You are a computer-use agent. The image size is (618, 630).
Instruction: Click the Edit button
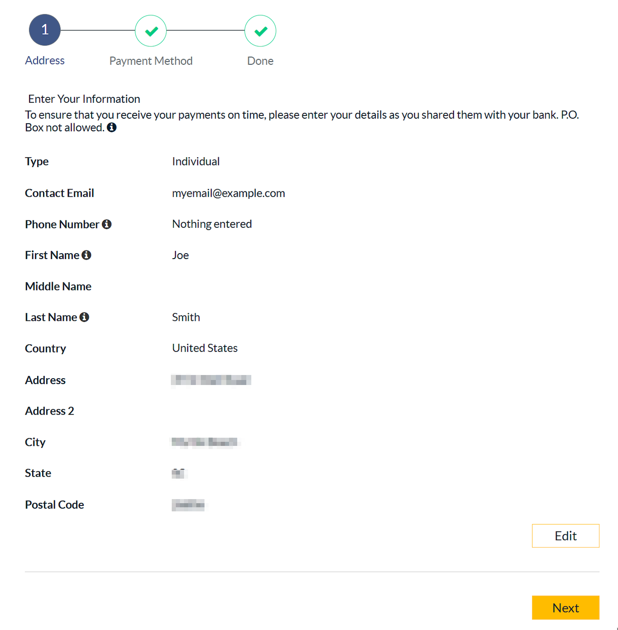coord(566,536)
